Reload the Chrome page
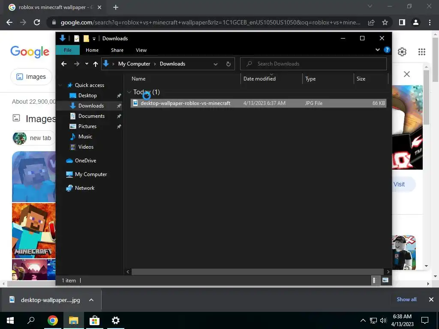 pyautogui.click(x=37, y=22)
